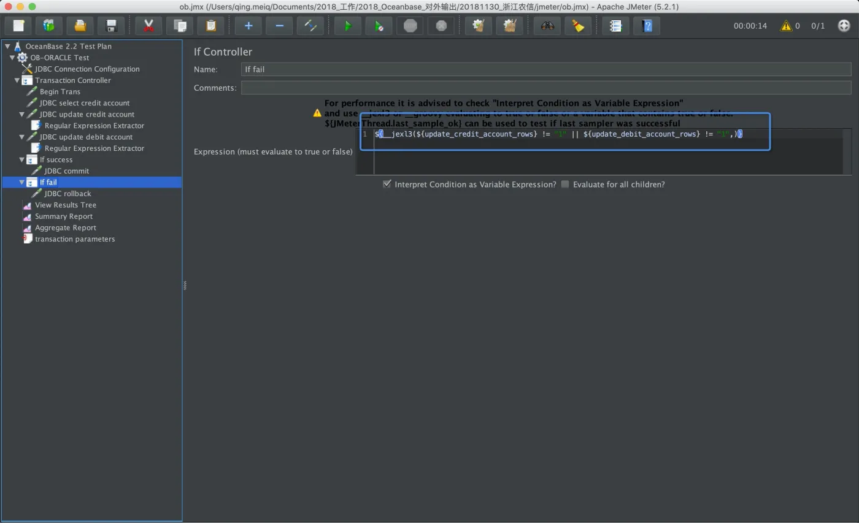The height and width of the screenshot is (523, 859).
Task: Open function helper dialog icon
Action: pyautogui.click(x=615, y=26)
